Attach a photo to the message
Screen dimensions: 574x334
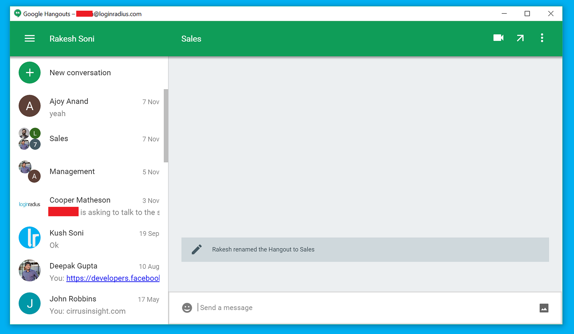[x=544, y=308]
